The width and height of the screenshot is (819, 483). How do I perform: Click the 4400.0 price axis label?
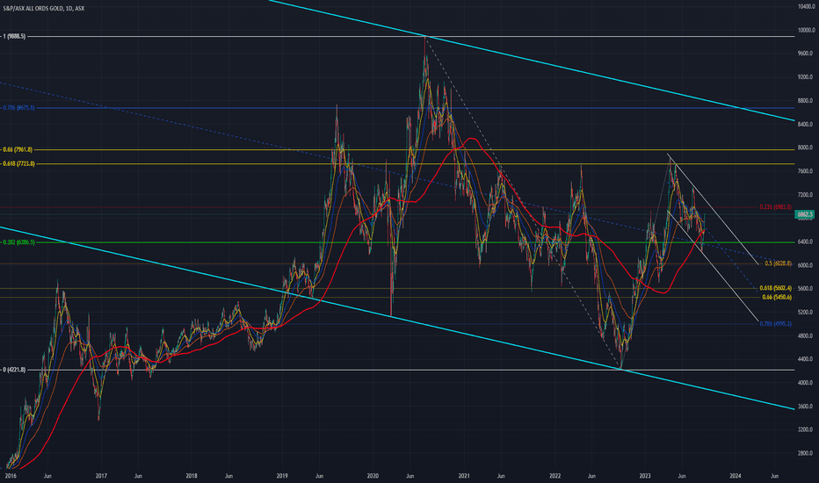805,359
